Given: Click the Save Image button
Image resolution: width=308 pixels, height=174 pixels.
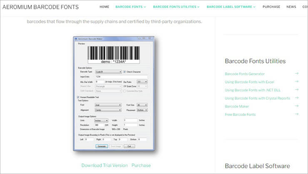Looking at the screenshot, I should click(x=116, y=146).
